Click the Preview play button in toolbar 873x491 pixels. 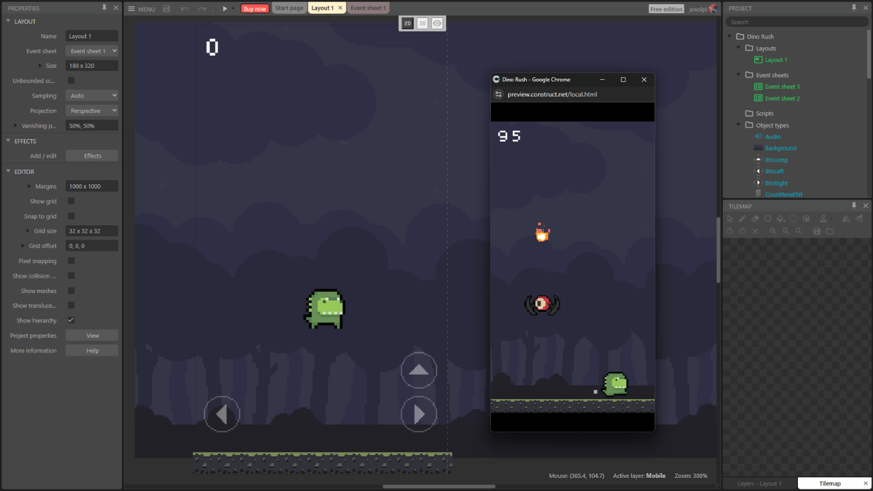coord(224,8)
